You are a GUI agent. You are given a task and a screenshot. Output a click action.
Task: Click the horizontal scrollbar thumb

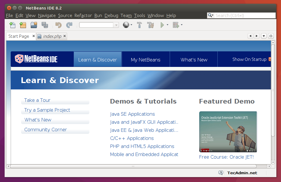pos(133,166)
